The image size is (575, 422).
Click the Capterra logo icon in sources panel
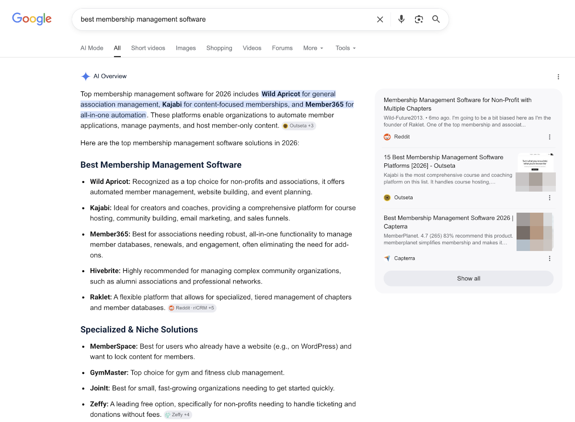click(387, 259)
